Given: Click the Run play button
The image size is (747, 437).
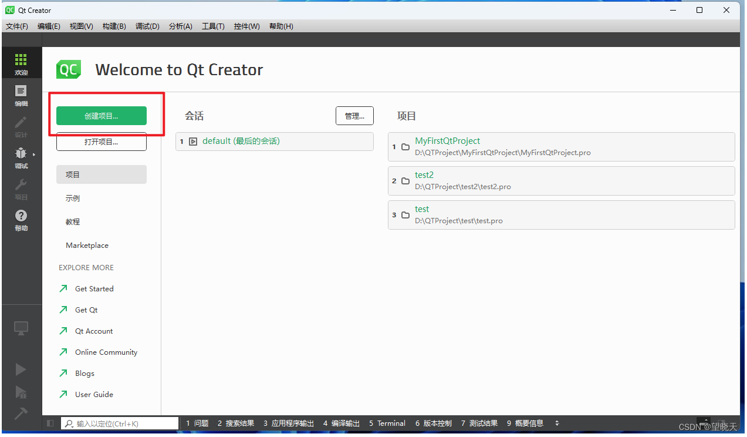Looking at the screenshot, I should tap(21, 369).
